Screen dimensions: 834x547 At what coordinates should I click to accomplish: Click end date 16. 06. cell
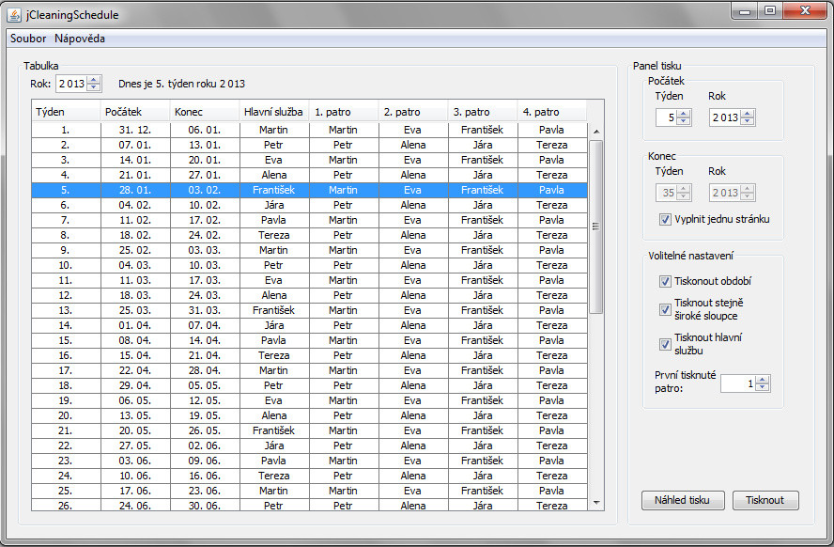(205, 476)
